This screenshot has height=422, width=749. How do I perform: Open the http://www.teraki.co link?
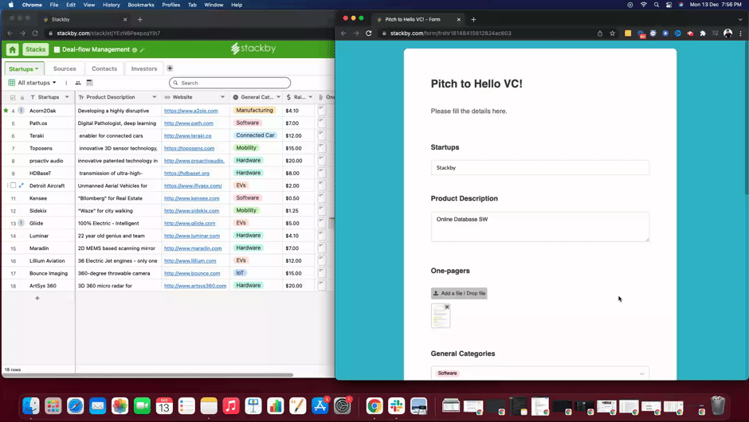coord(187,135)
